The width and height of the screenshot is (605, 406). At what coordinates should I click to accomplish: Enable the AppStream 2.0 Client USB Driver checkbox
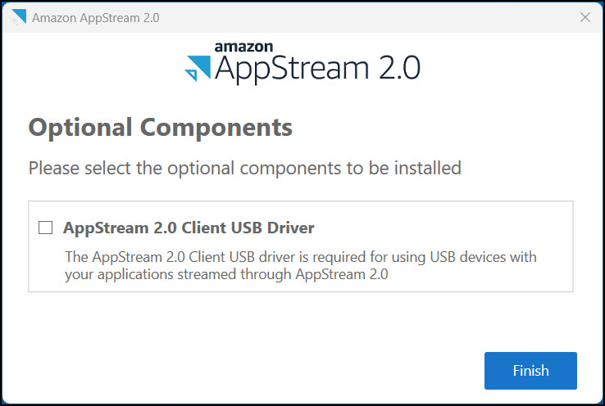coord(46,228)
